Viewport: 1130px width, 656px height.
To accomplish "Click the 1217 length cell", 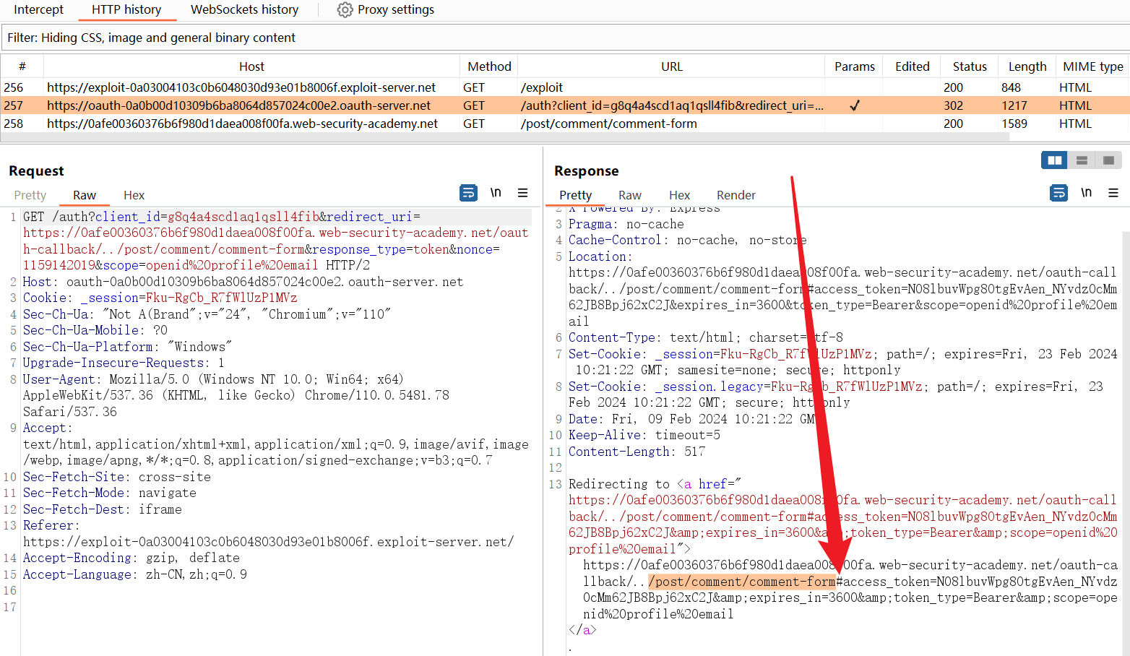I will click(x=1014, y=105).
